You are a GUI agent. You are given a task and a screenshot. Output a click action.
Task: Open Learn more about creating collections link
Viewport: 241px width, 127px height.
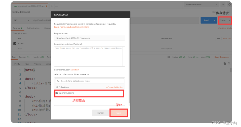coord(72,27)
